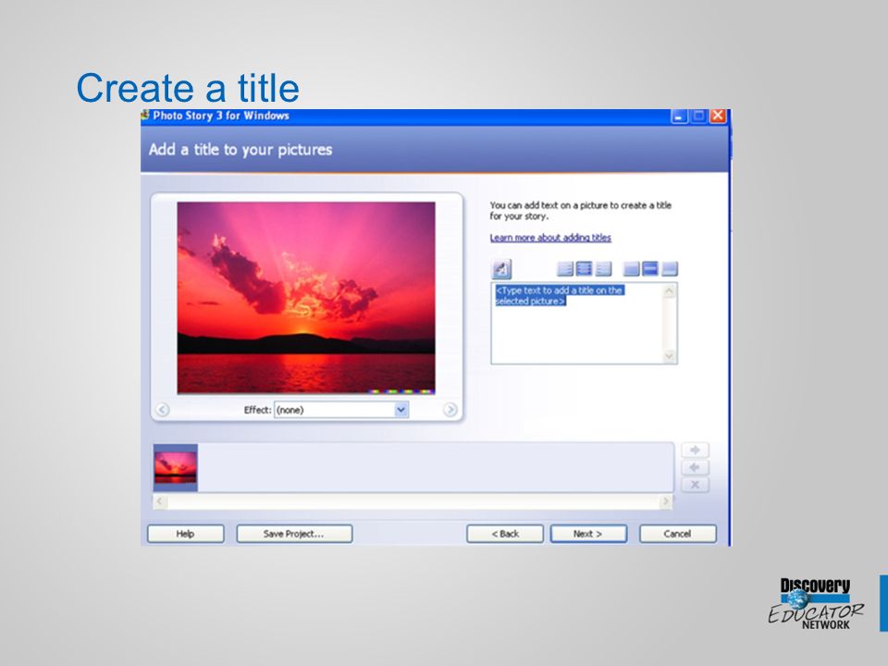Move picture backward in filmstrip
Screen dimensions: 888x666
(x=695, y=467)
